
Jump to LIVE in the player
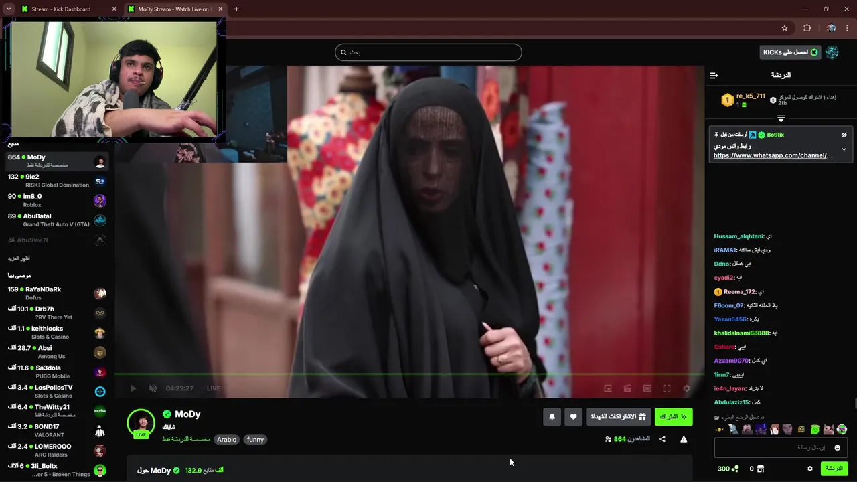tap(214, 388)
